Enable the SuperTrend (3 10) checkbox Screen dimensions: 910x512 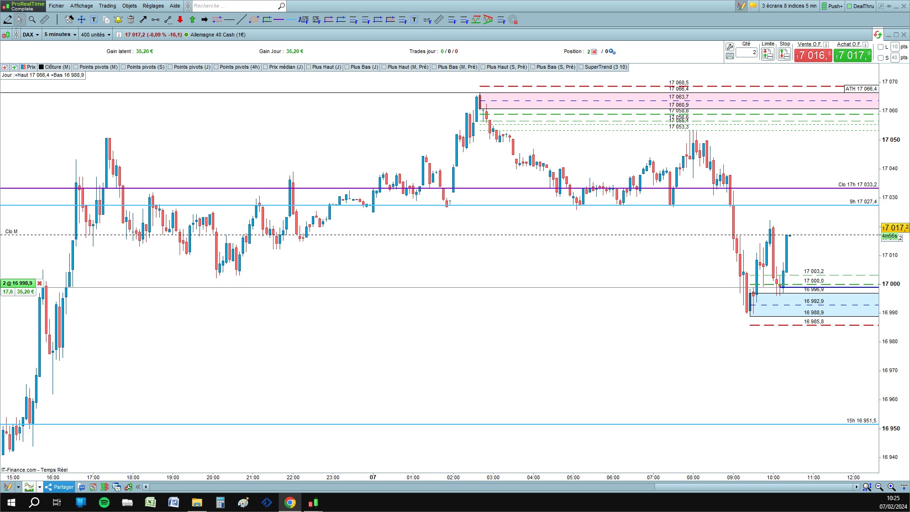click(581, 67)
